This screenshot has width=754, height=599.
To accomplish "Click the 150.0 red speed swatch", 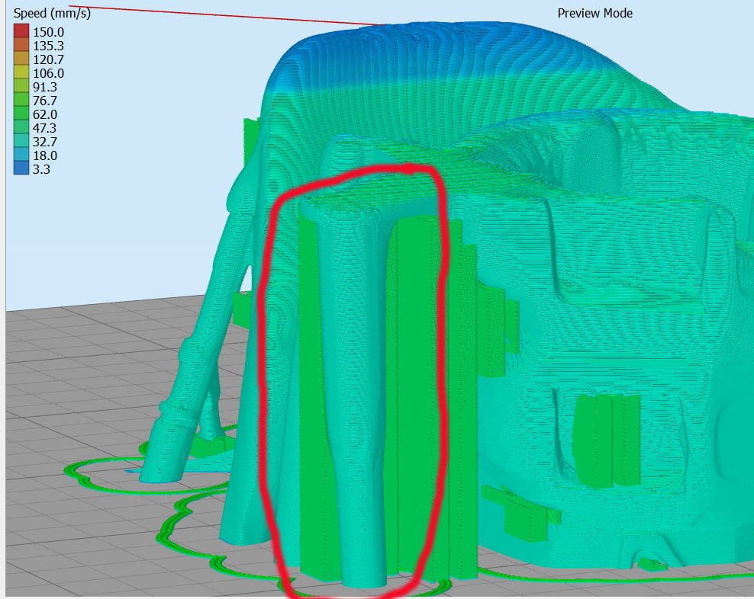I will click(x=21, y=31).
